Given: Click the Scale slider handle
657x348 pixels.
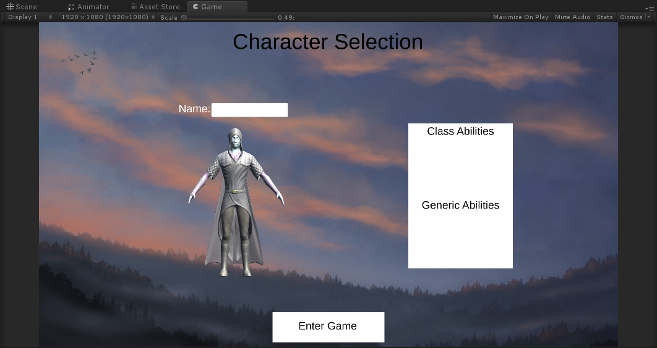Looking at the screenshot, I should coord(184,17).
